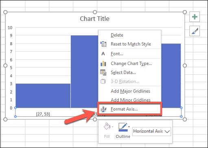Open the Horizontal Axis element dropdown
This screenshot has width=208, height=148.
151,131
